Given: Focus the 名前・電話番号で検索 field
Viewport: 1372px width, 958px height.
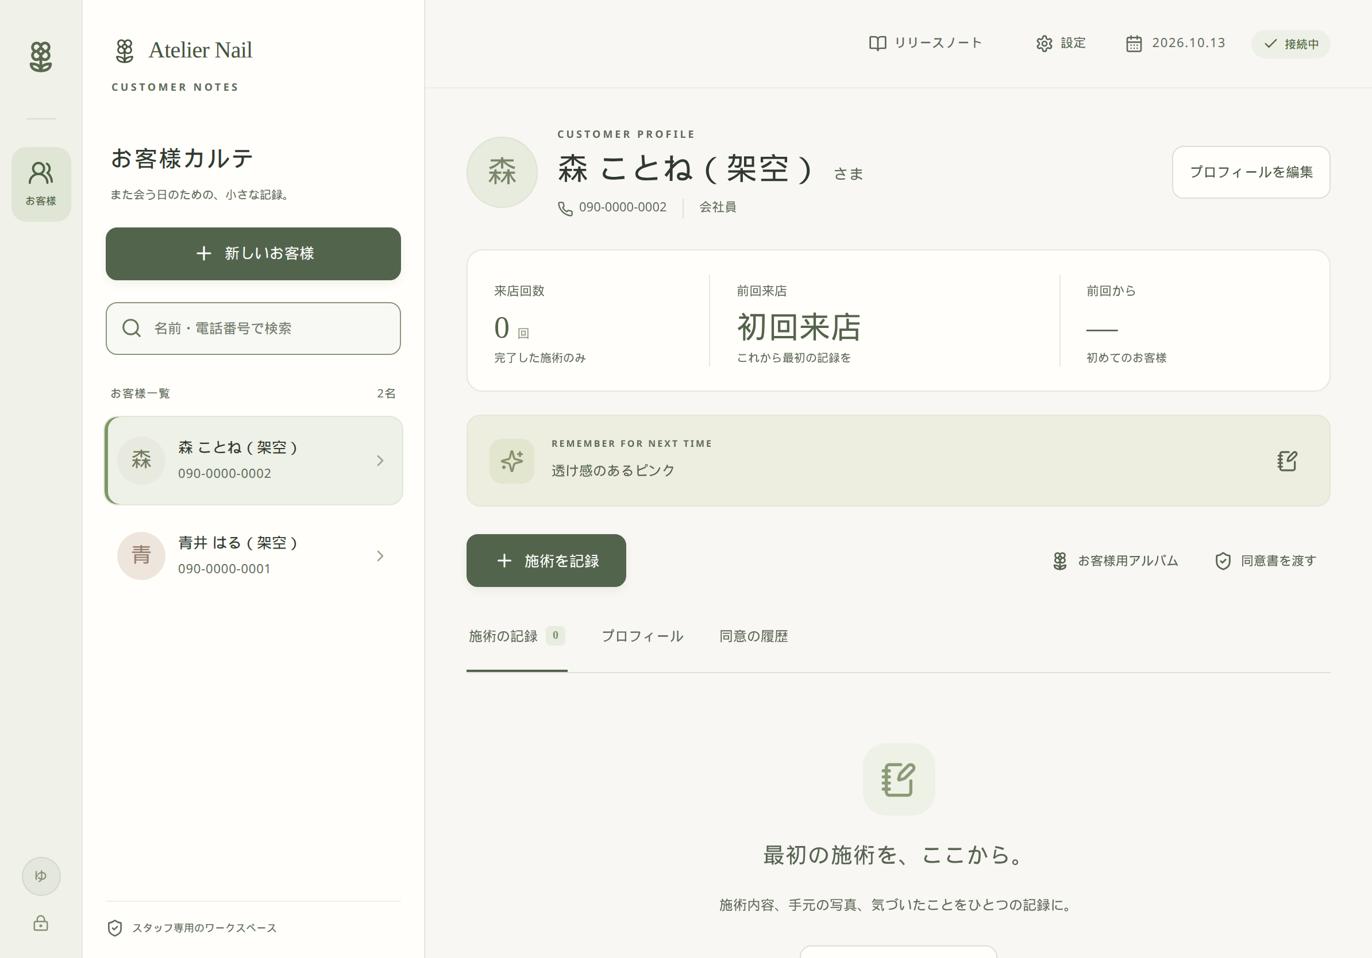Looking at the screenshot, I should point(253,329).
